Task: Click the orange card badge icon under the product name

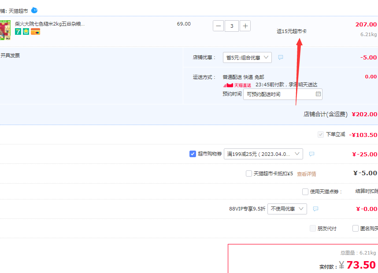Action: tap(35, 32)
